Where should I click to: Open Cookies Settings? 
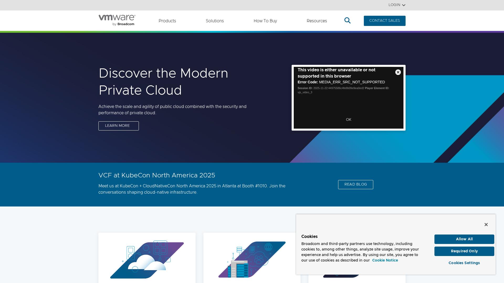[x=464, y=263]
